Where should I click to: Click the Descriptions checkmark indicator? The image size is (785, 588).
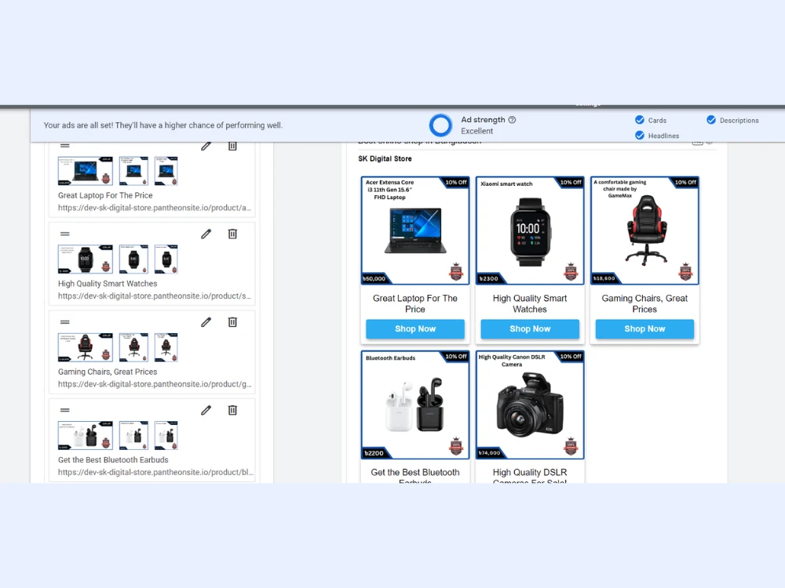711,119
